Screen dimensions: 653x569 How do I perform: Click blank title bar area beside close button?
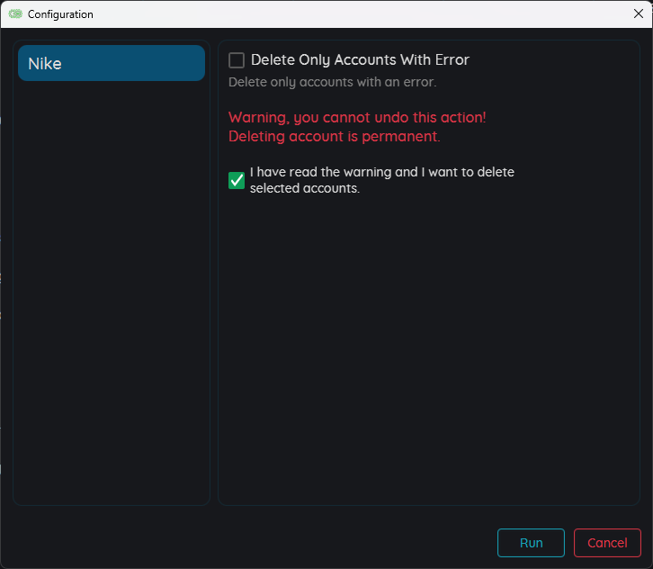(x=450, y=14)
